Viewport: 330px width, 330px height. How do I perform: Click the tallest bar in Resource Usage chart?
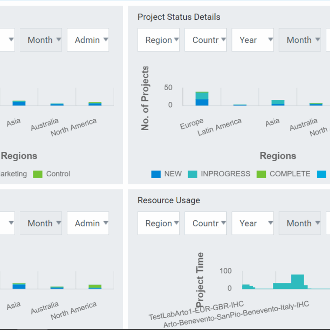click(297, 281)
